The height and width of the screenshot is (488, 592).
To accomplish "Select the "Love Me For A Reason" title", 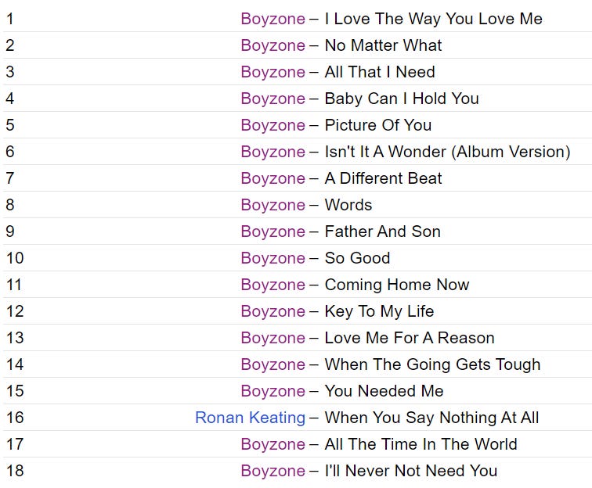I will [410, 338].
